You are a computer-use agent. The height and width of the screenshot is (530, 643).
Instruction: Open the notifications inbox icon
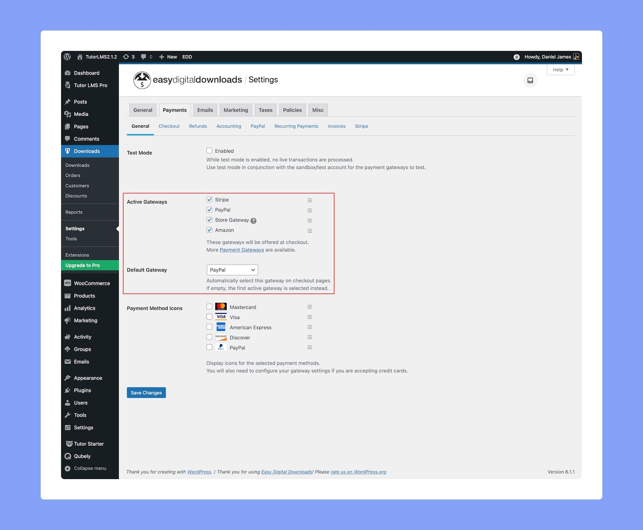pos(530,81)
